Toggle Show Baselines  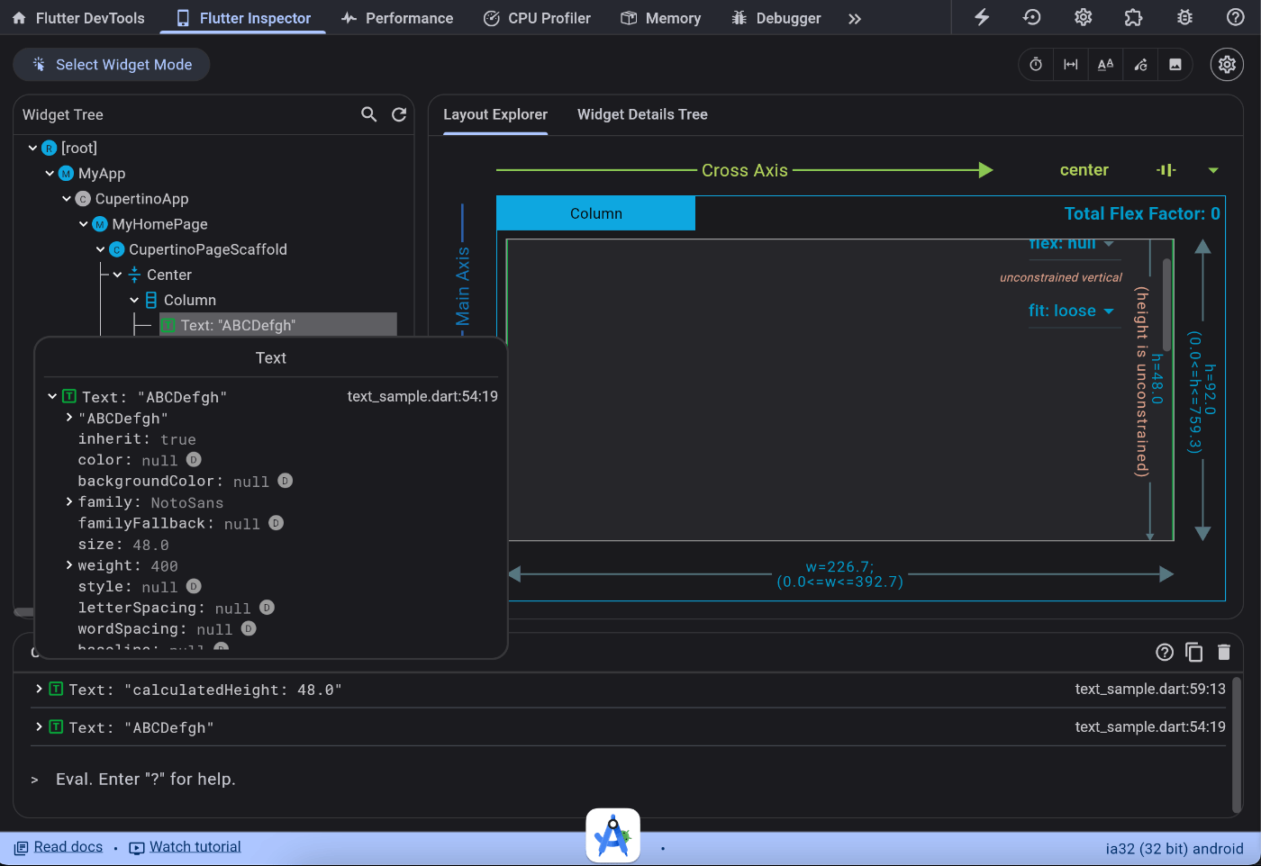click(x=1105, y=64)
